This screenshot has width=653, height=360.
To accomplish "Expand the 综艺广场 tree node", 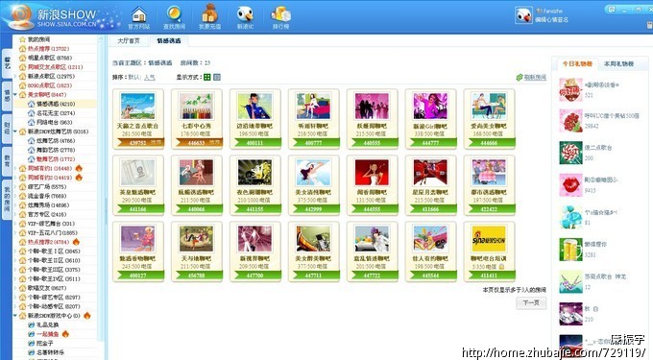I will pos(15,186).
